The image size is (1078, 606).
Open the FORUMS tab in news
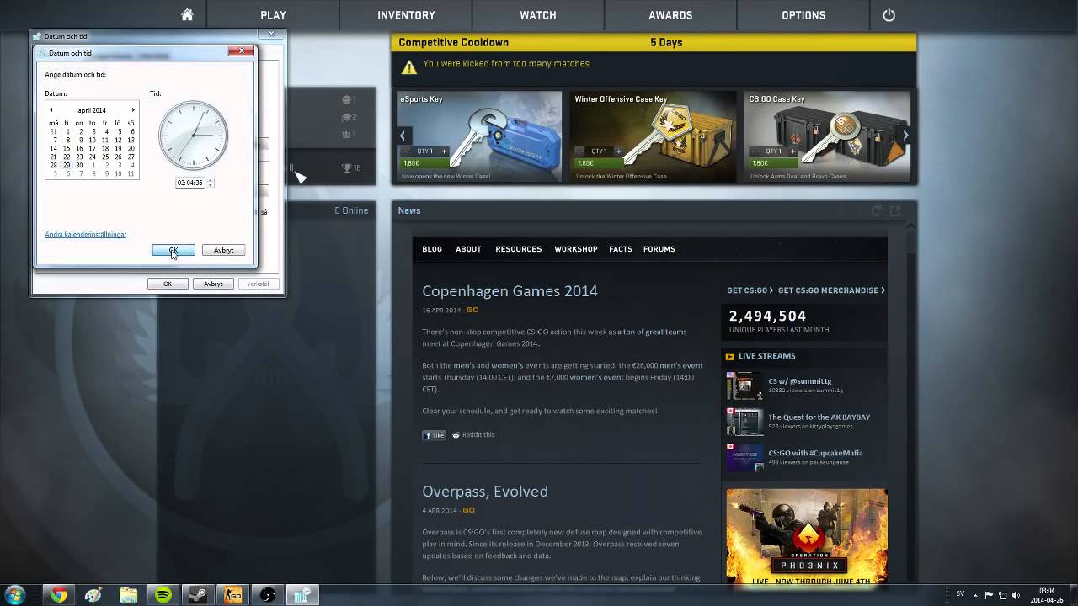pyautogui.click(x=659, y=249)
